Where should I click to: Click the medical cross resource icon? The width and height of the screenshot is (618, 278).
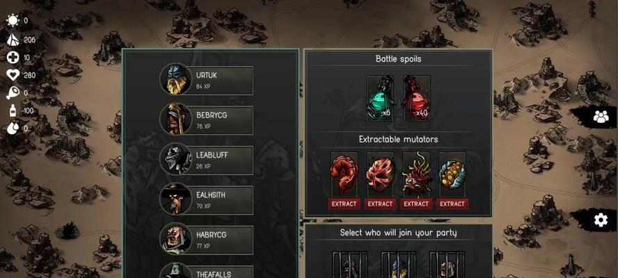click(13, 58)
